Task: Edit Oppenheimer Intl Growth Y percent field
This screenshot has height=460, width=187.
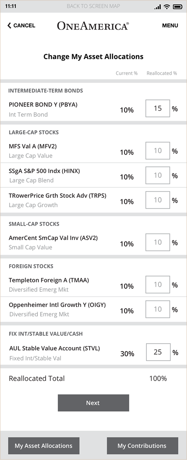Action: (158, 309)
